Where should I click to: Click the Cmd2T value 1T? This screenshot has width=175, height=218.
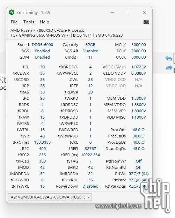coord(90,57)
